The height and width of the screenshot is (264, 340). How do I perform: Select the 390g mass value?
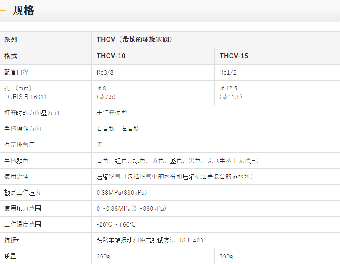coord(226,256)
